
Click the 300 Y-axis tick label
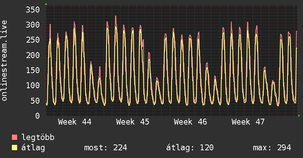point(32,25)
